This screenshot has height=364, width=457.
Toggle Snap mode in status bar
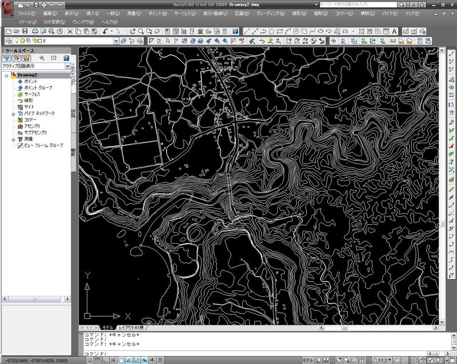[90, 360]
